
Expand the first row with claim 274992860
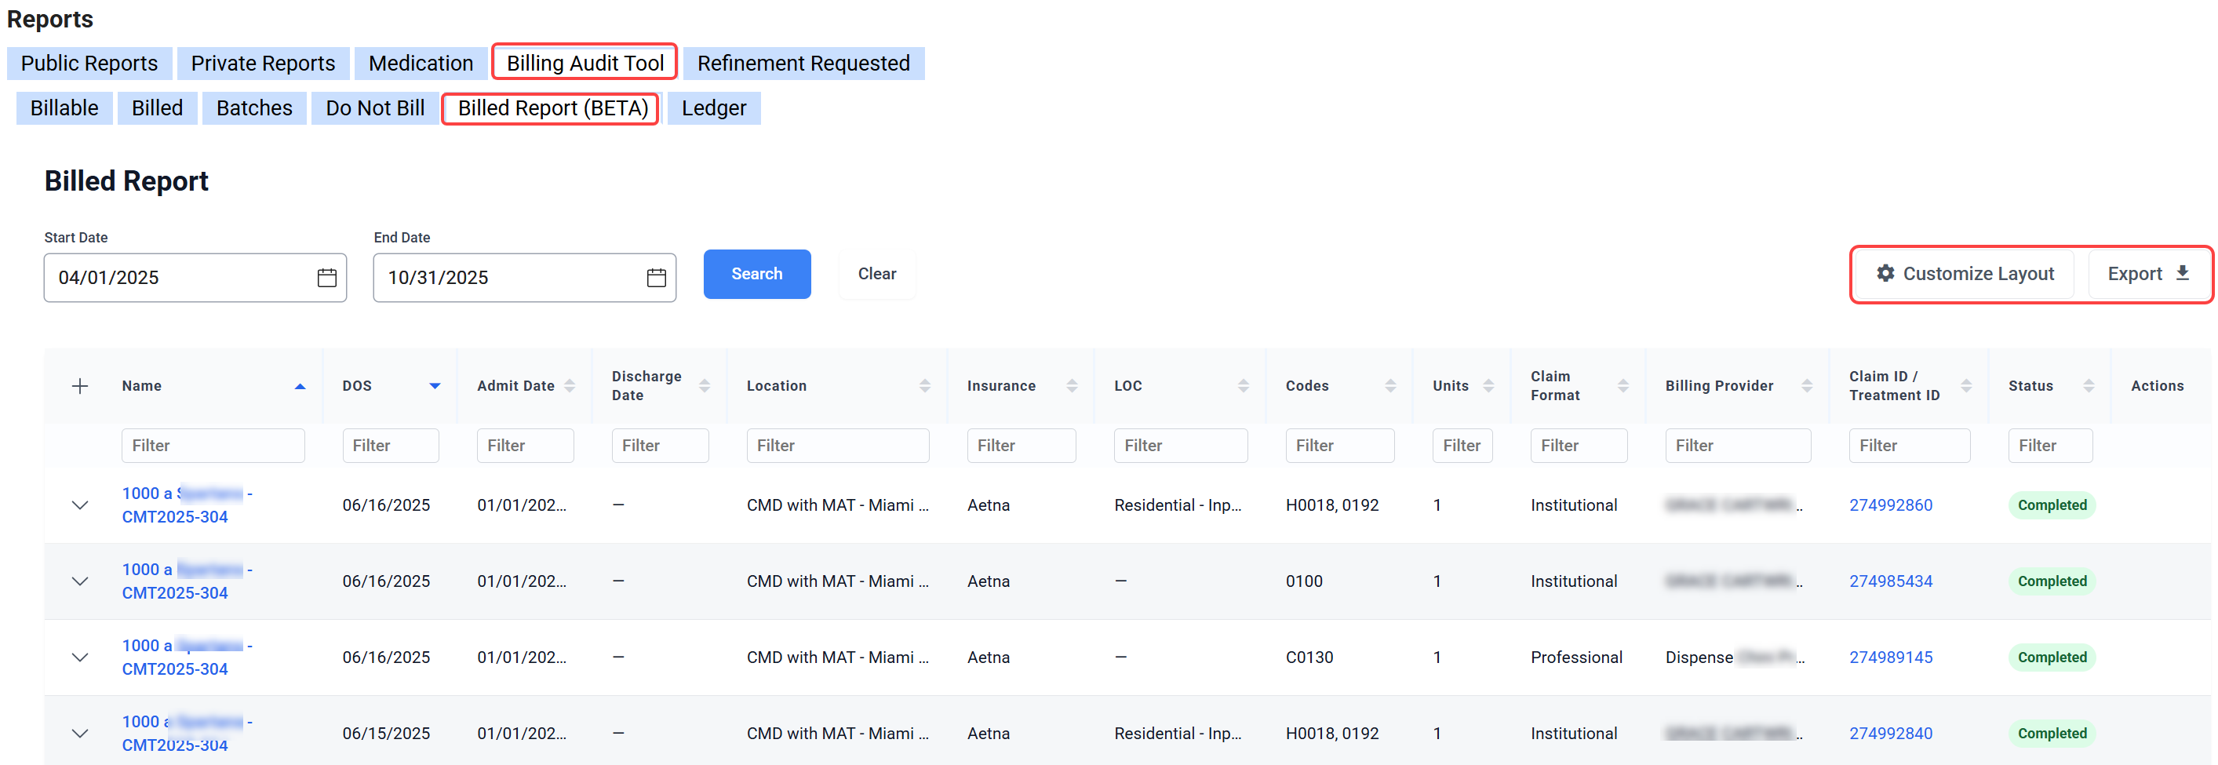tap(80, 505)
